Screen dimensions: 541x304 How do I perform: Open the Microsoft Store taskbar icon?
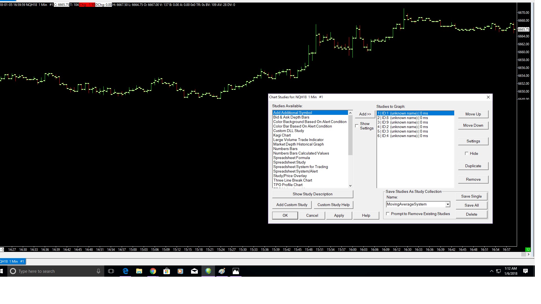click(167, 271)
